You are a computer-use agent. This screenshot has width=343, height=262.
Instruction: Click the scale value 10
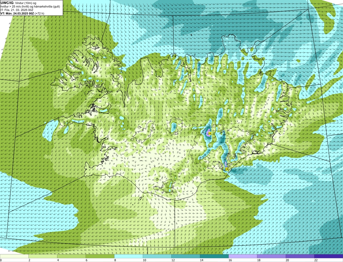click(144, 260)
